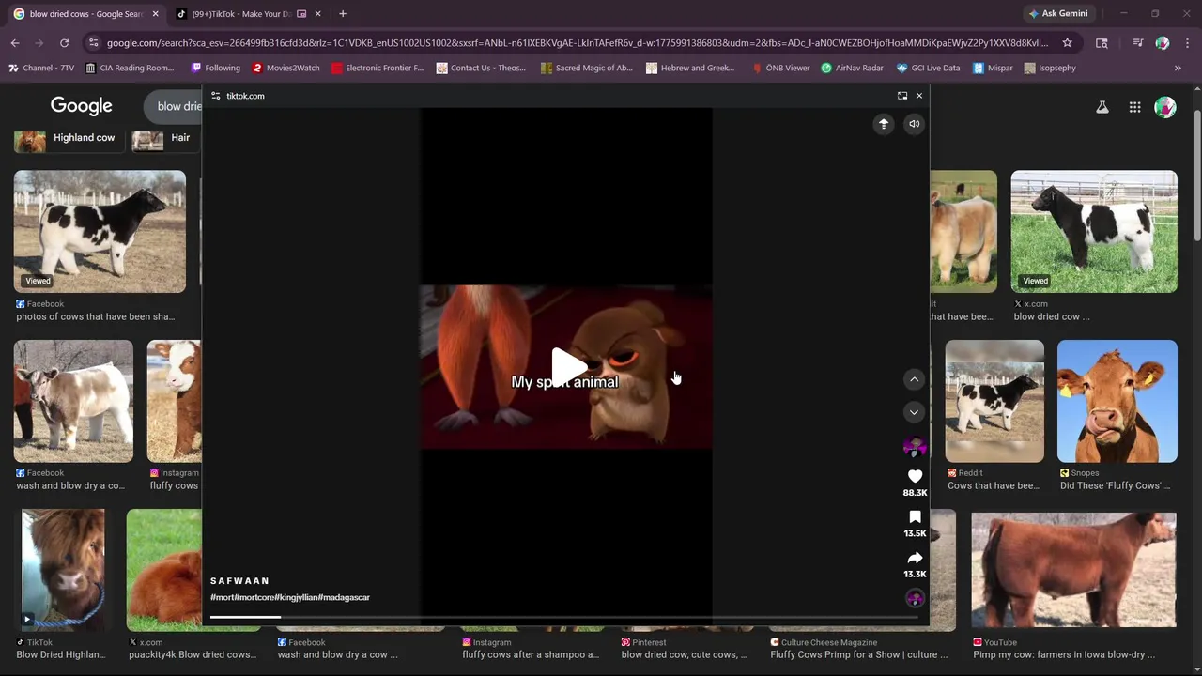This screenshot has width=1202, height=676.
Task: Open the Google account avatar
Action: pyautogui.click(x=1165, y=107)
